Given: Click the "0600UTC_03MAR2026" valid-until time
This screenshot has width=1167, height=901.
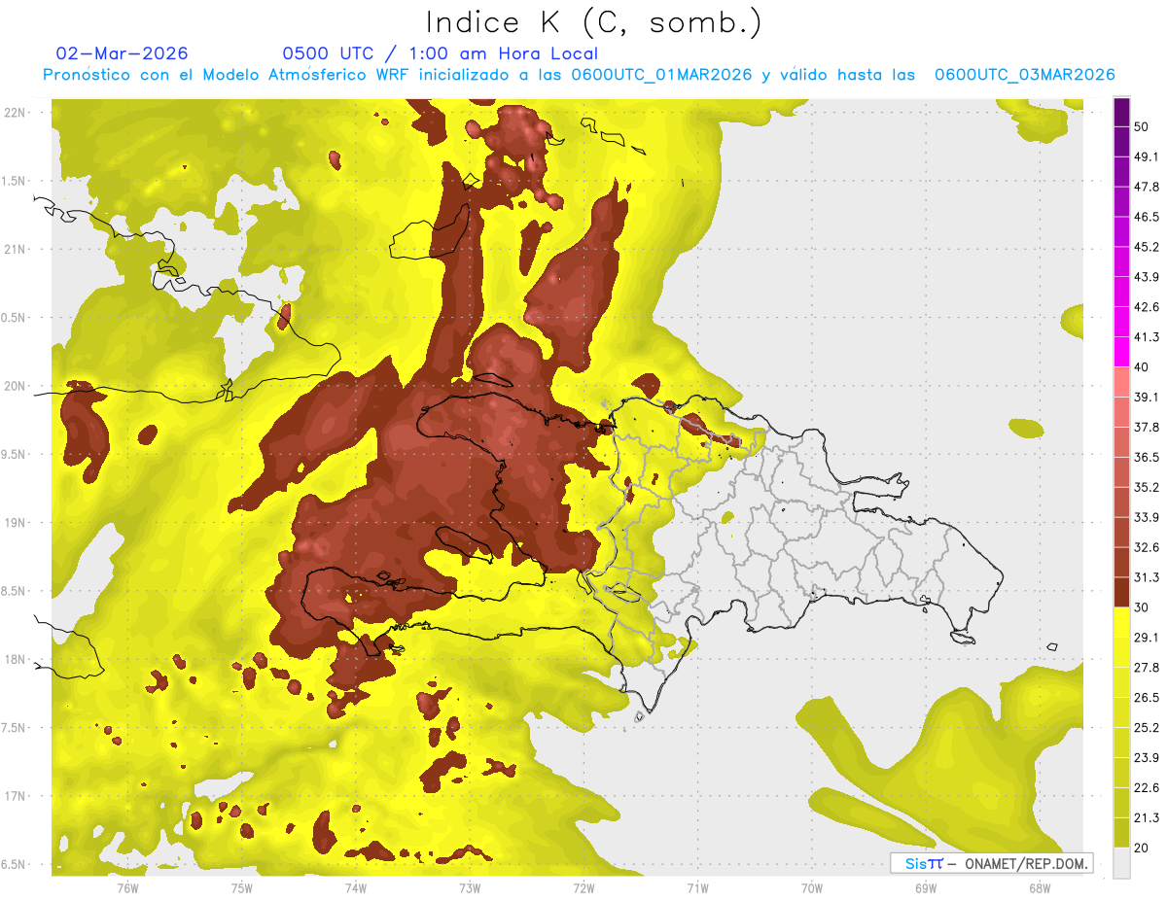Looking at the screenshot, I should click(x=1024, y=75).
